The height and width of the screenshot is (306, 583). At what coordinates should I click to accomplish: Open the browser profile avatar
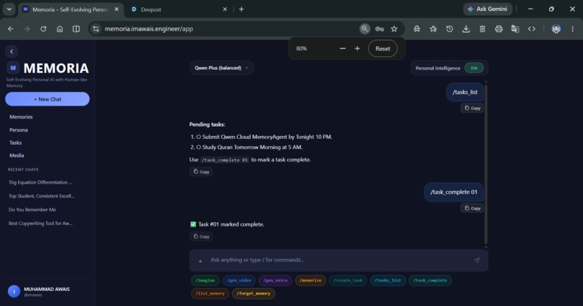pos(556,29)
